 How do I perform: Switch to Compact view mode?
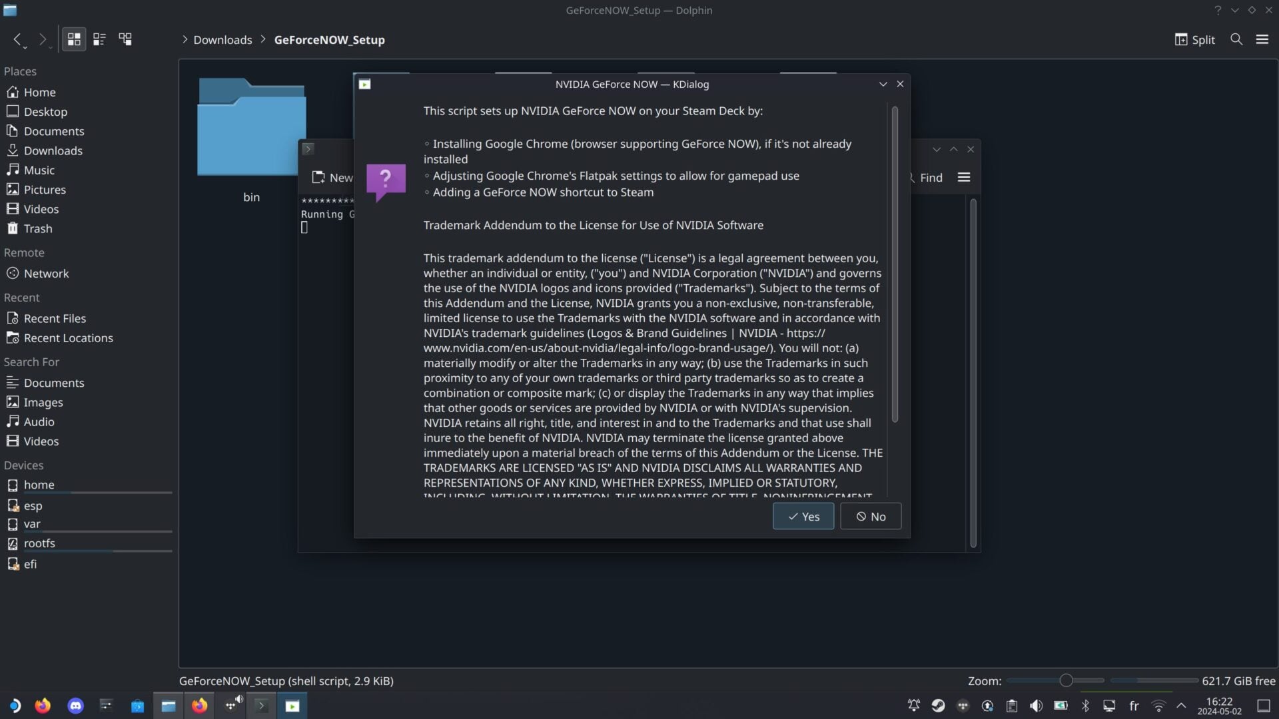click(99, 39)
